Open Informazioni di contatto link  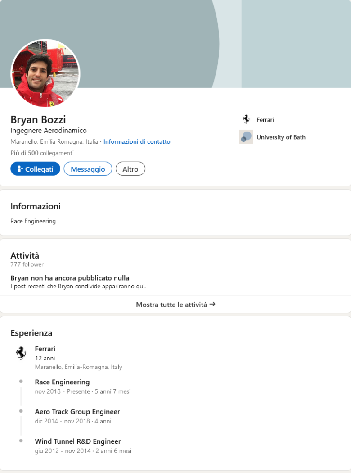[137, 141]
